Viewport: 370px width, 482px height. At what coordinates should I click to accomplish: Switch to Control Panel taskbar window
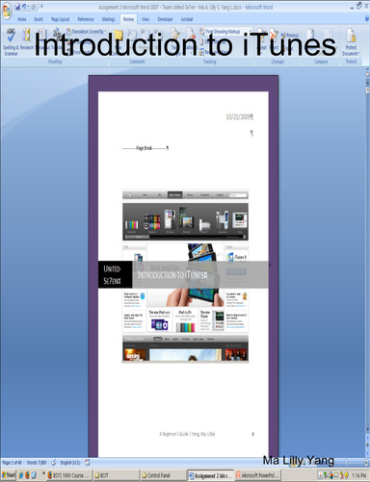[x=163, y=475]
